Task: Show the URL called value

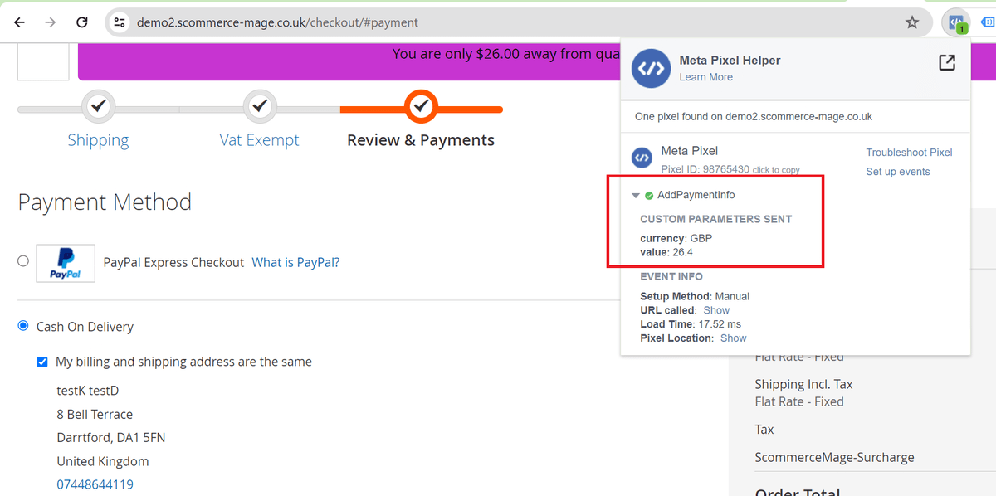Action: pyautogui.click(x=716, y=310)
